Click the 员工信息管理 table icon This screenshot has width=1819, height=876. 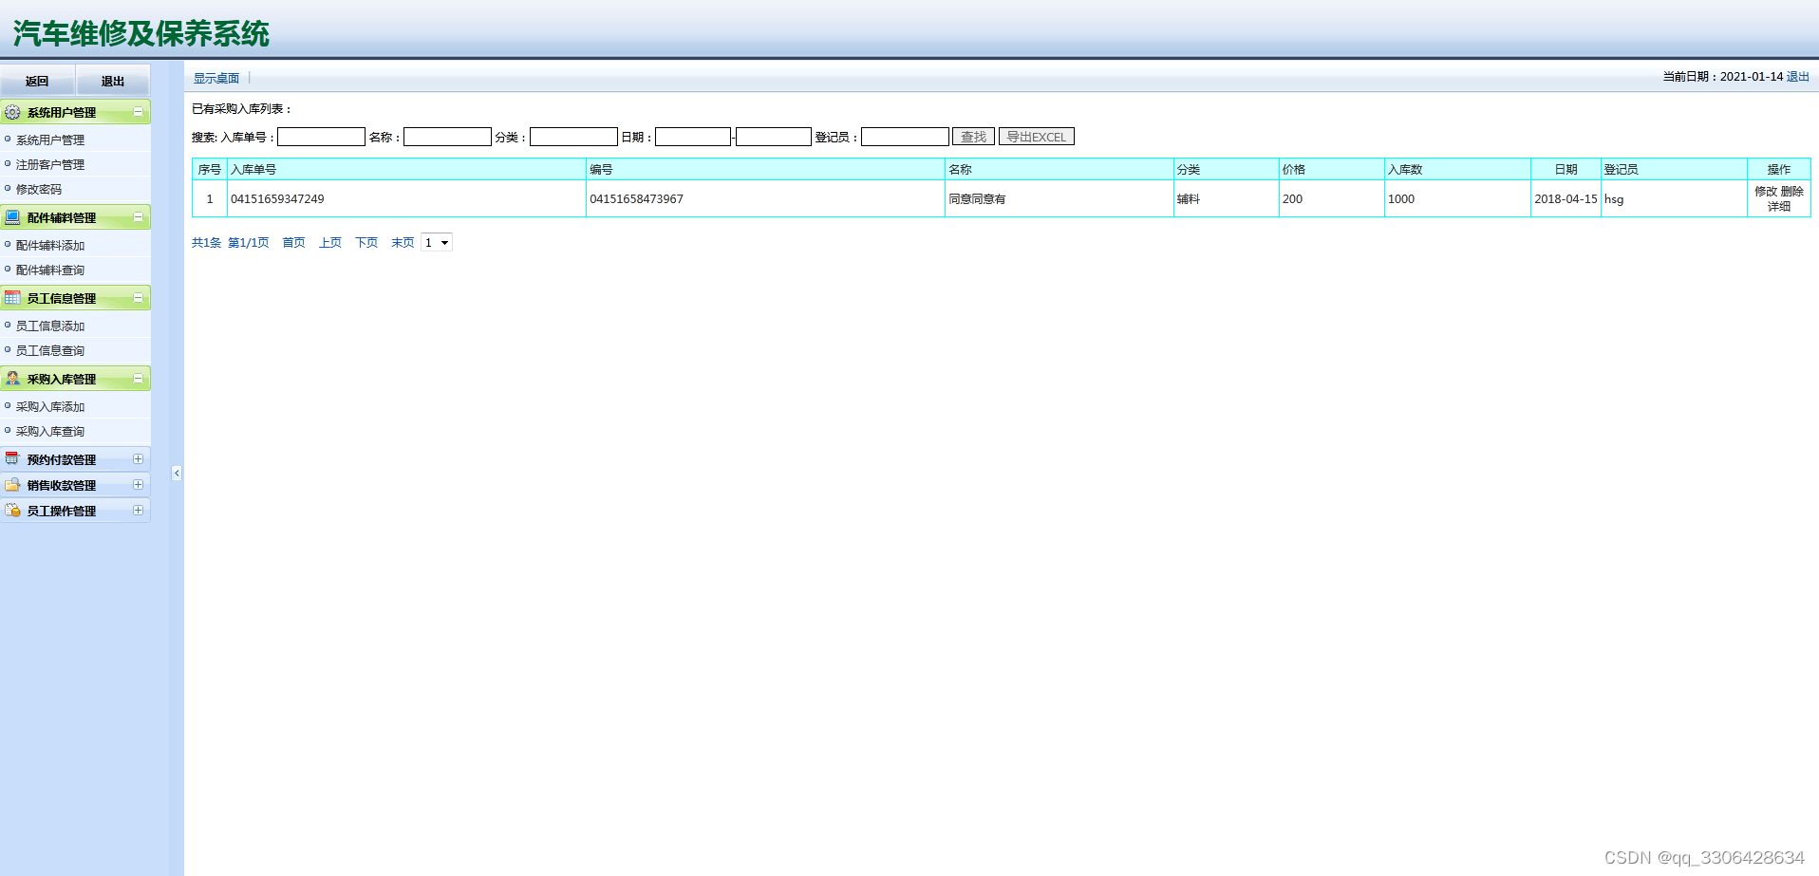(x=12, y=298)
